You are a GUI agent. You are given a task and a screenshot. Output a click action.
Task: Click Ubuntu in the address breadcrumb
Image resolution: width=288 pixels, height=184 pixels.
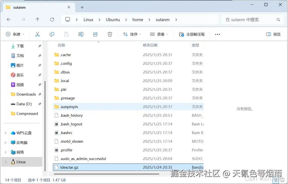pyautogui.click(x=113, y=20)
